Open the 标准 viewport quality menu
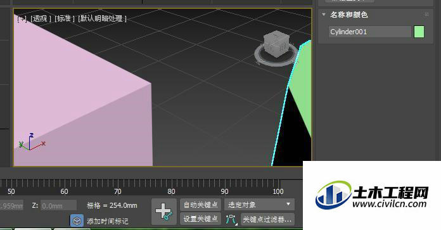This screenshot has height=230, width=441. tap(65, 18)
